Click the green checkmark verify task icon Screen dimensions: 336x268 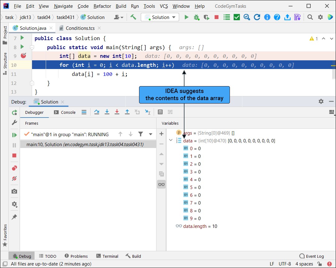236,17
